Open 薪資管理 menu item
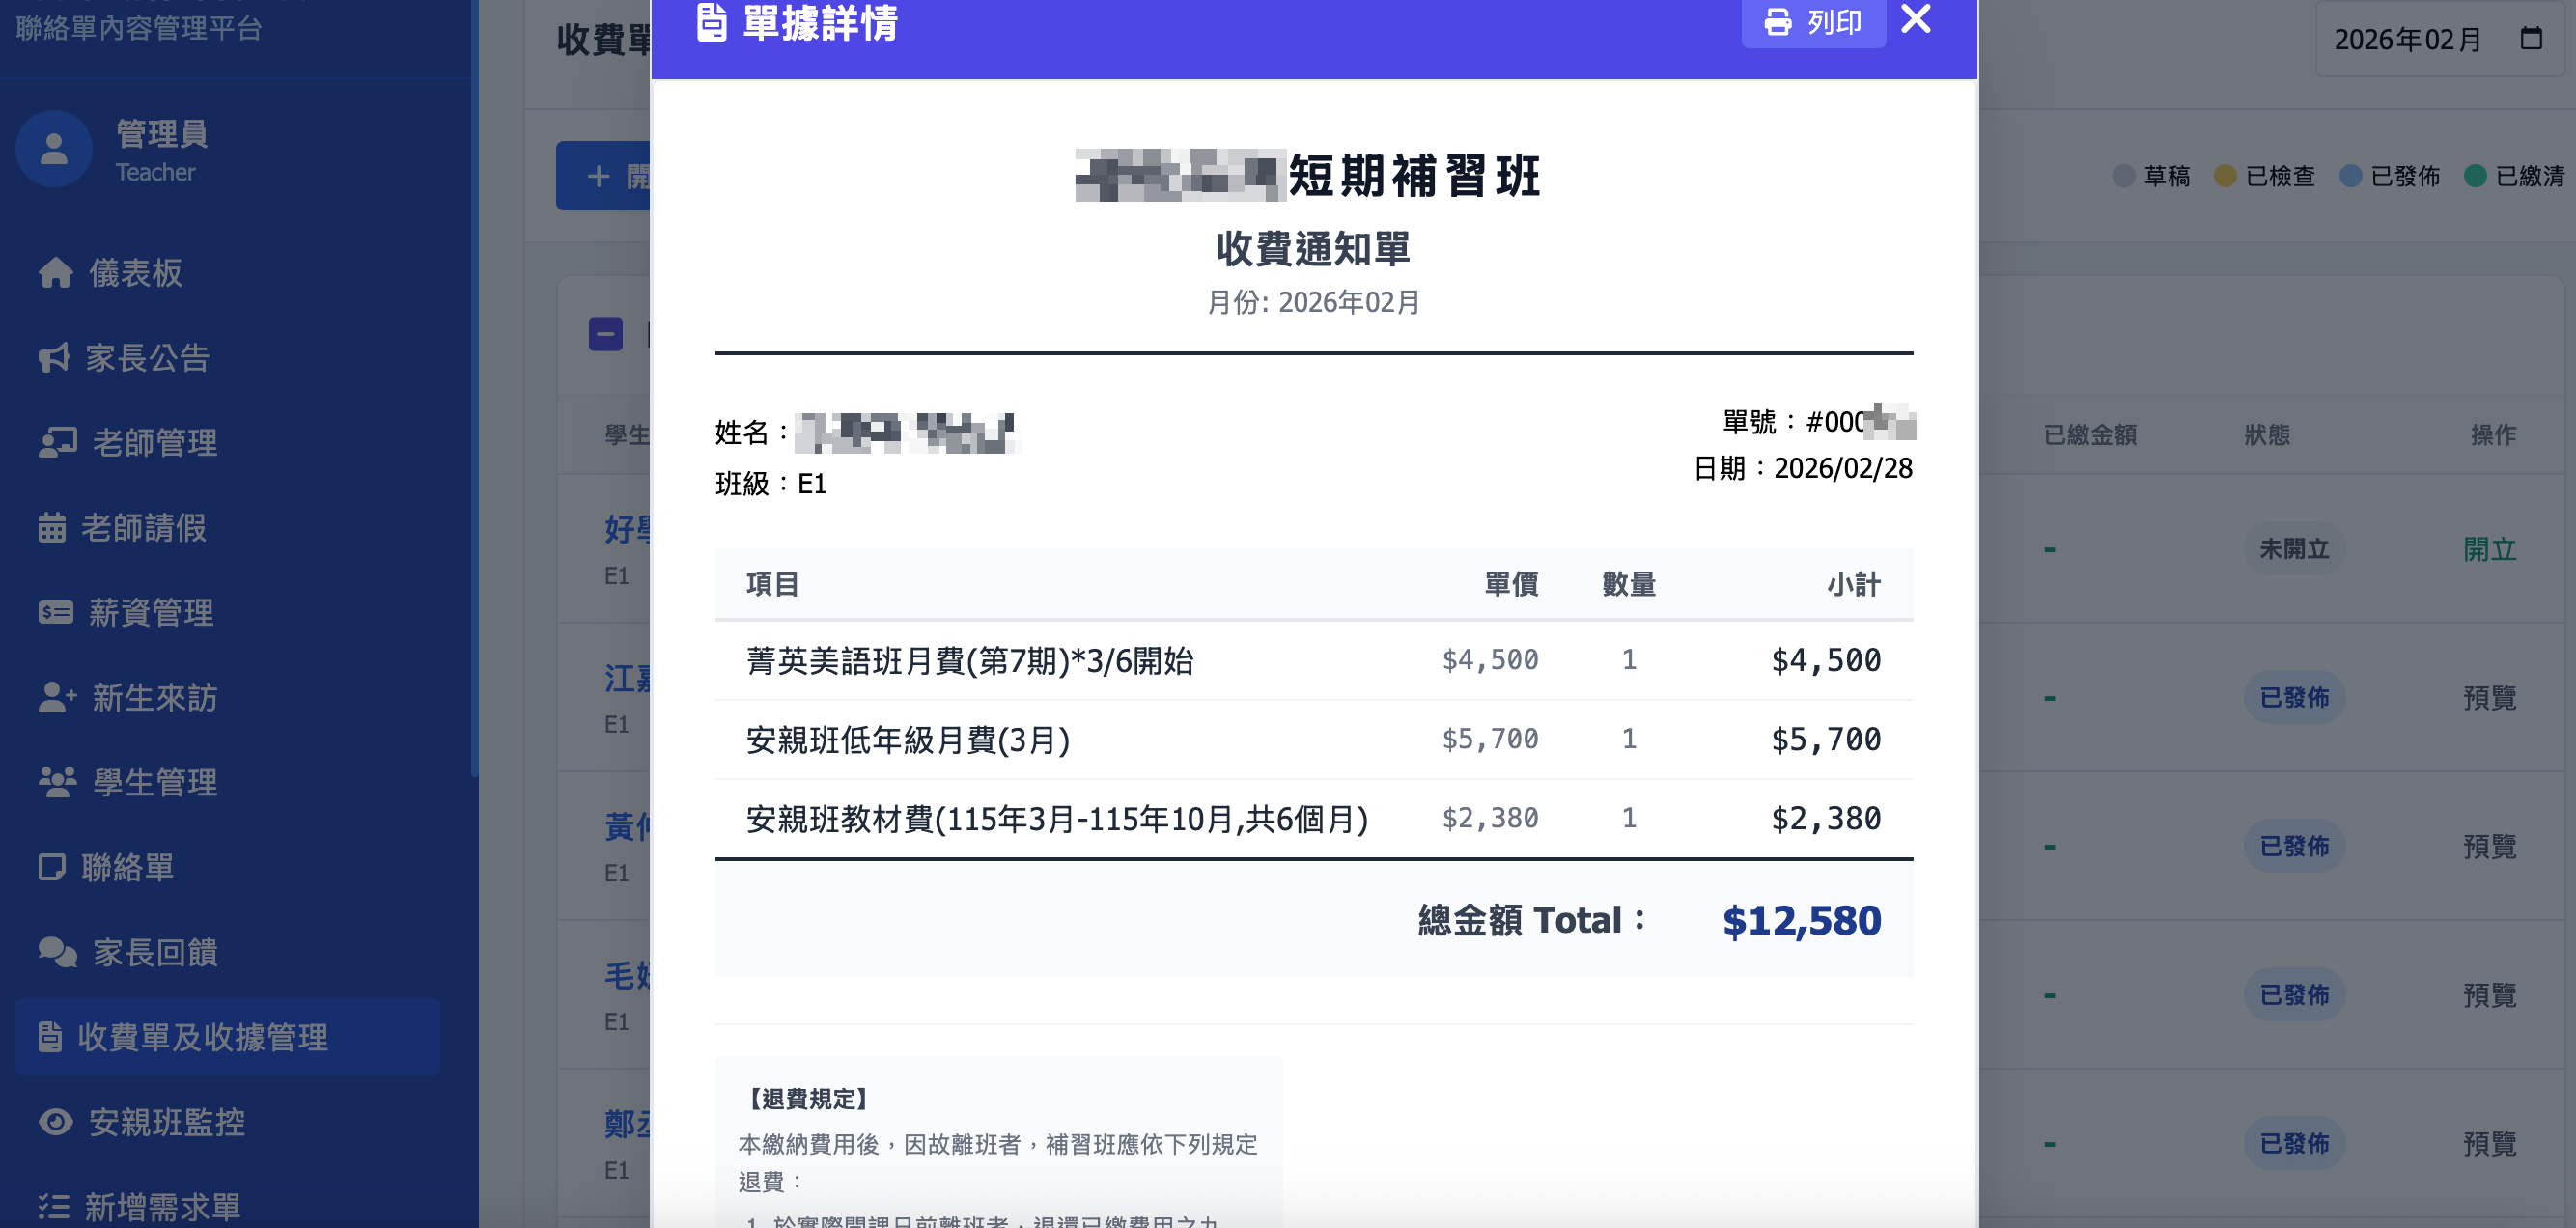Screen dimensions: 2576x1228 coord(228,612)
